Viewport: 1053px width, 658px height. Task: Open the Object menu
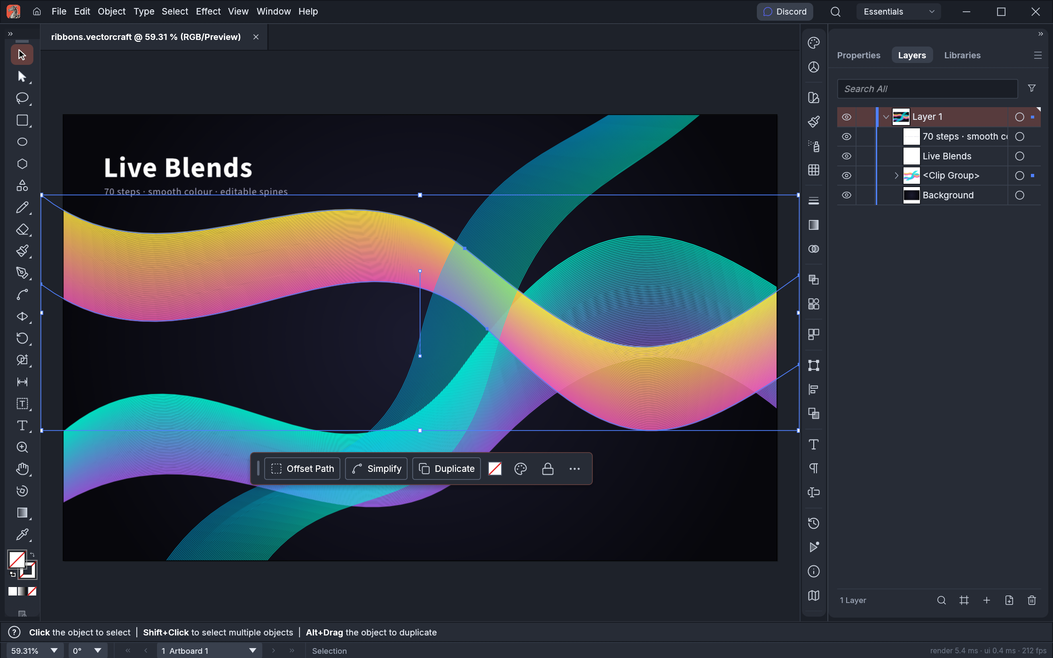pos(111,11)
